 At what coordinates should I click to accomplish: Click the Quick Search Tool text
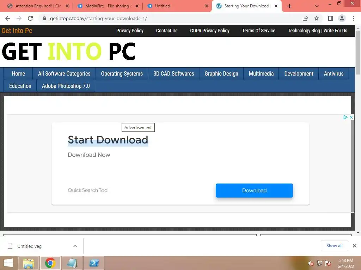click(88, 190)
